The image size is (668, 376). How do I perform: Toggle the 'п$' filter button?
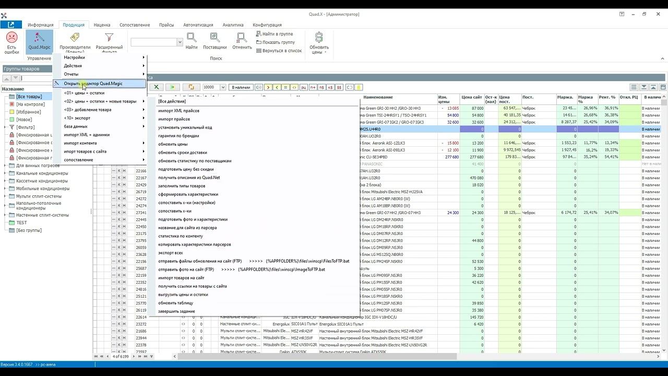321,87
